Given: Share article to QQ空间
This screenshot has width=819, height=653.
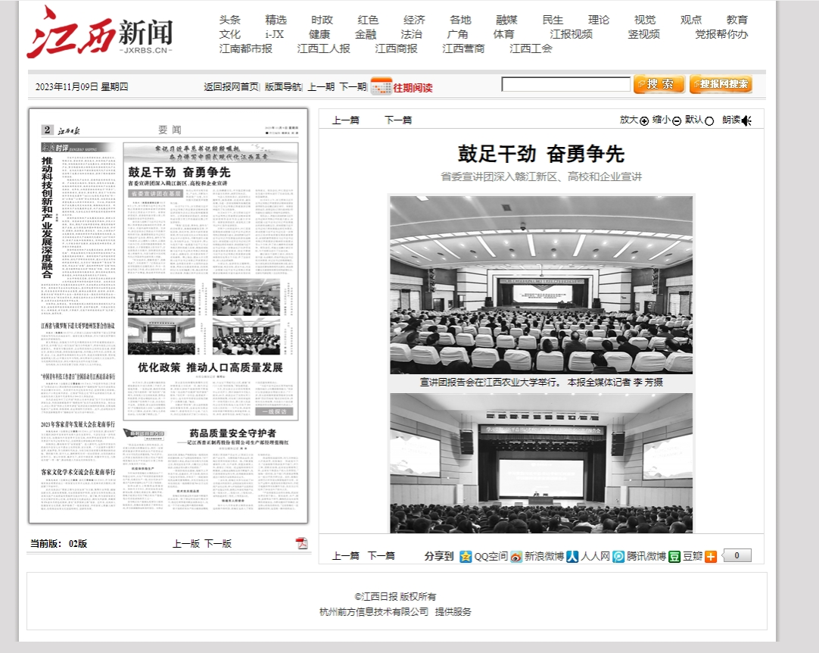Looking at the screenshot, I should click(x=484, y=557).
